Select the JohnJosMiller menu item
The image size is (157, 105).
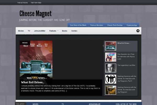coord(40,31)
